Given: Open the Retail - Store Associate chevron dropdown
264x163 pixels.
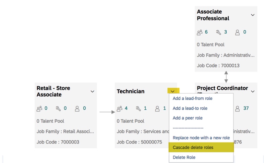Looking at the screenshot, I should 92,91.
